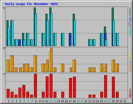This screenshot has height=104, width=133.
Task: Click the Visits legend label in yellow
Action: click(130, 56)
